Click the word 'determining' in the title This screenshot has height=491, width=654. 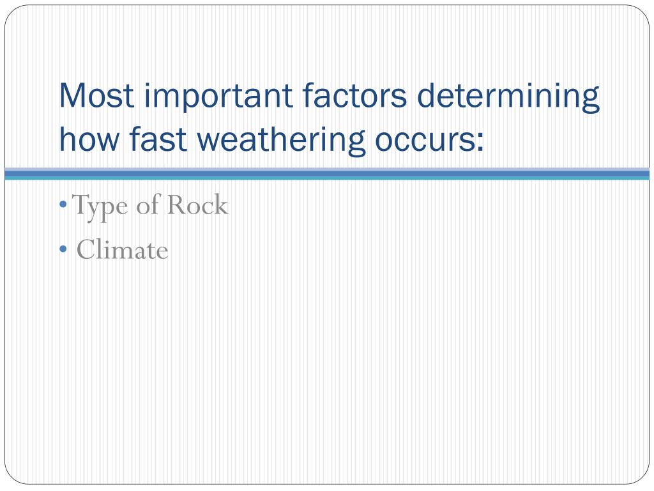pyautogui.click(x=508, y=98)
